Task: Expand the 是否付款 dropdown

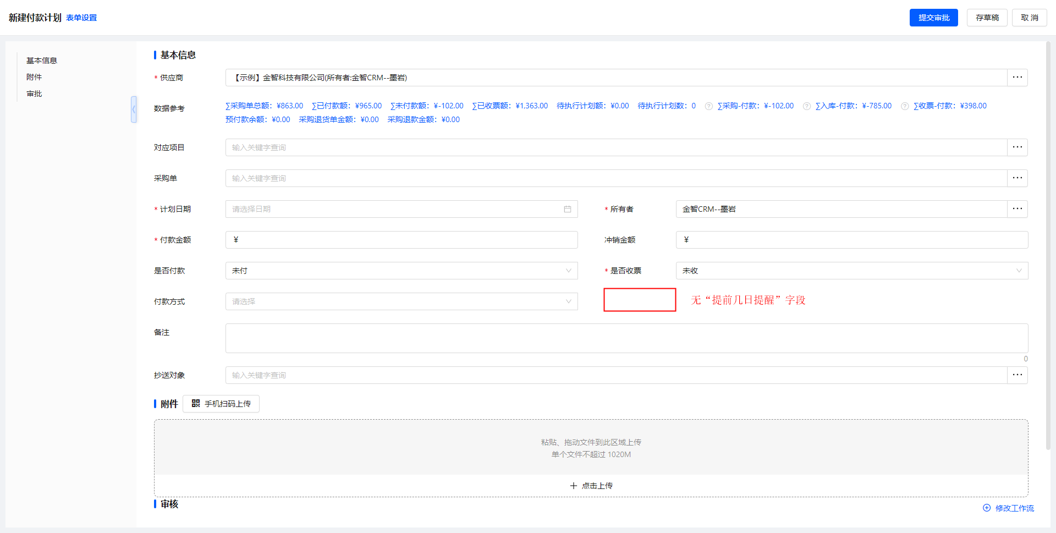Action: click(401, 271)
